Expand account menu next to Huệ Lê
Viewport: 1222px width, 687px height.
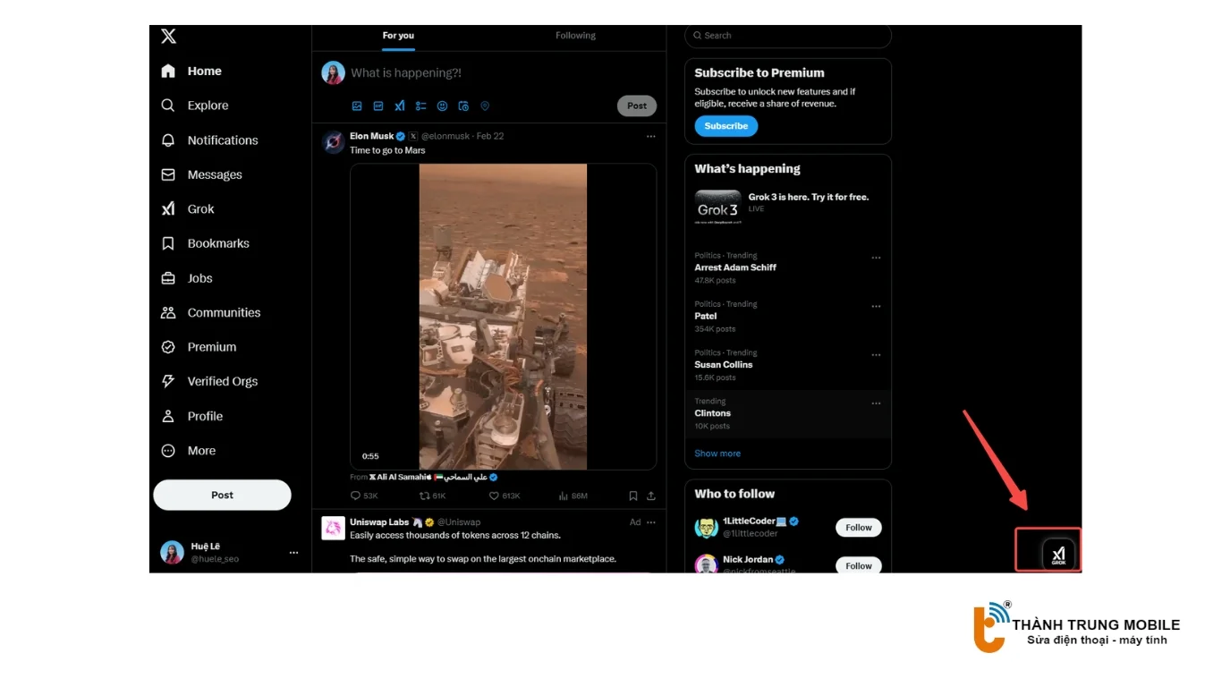(293, 553)
